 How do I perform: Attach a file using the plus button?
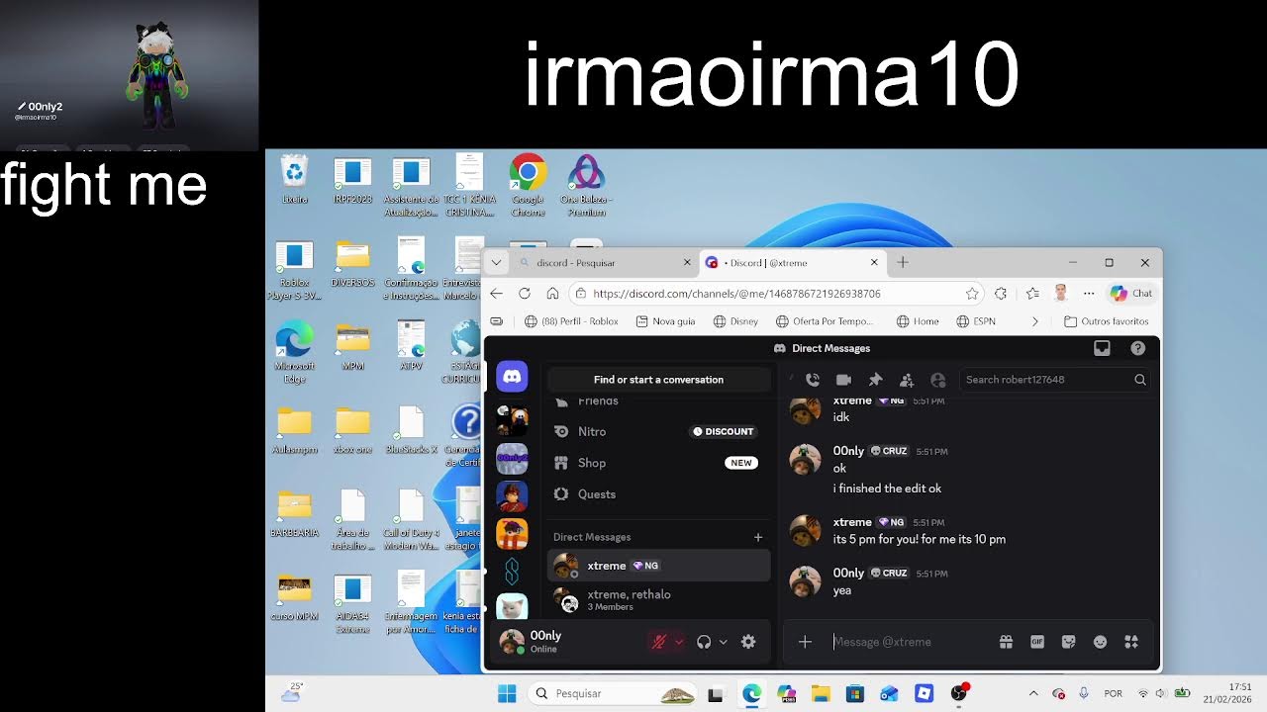pyautogui.click(x=805, y=642)
